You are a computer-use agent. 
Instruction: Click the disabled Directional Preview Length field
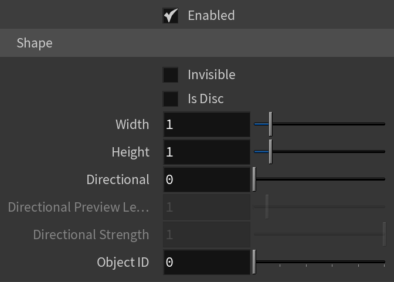[206, 207]
